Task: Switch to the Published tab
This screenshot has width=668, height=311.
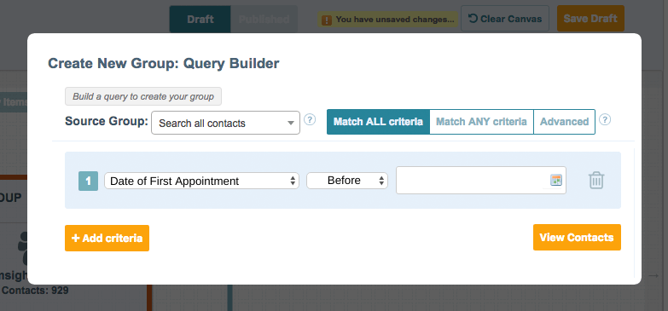Action: (264, 19)
